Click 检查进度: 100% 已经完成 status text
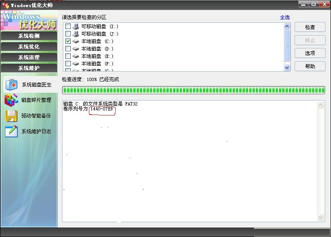The image size is (331, 237). coord(90,79)
